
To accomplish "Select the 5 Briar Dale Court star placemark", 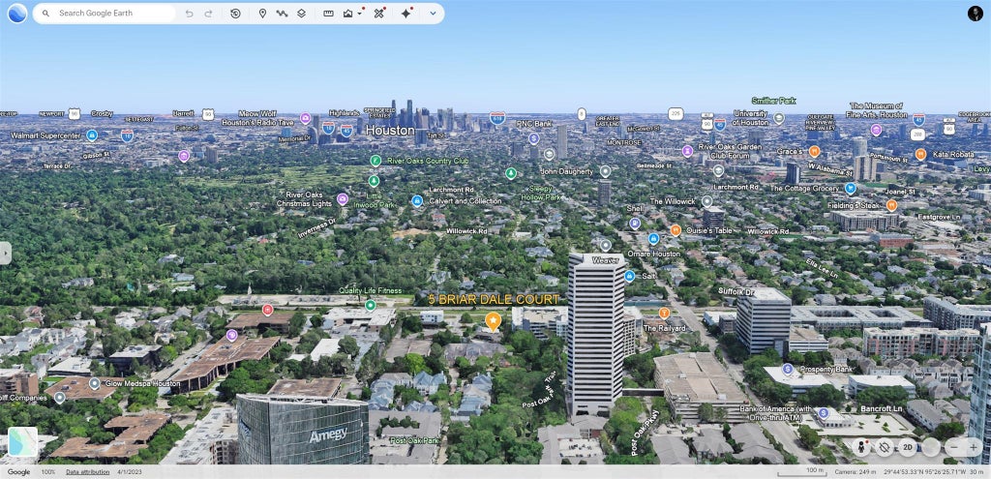I will coord(493,321).
